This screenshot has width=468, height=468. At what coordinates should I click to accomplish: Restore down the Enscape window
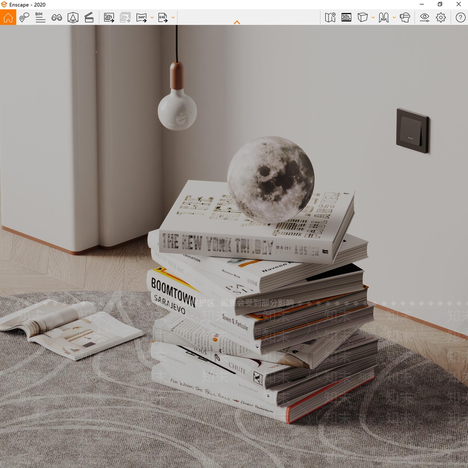click(x=440, y=4)
